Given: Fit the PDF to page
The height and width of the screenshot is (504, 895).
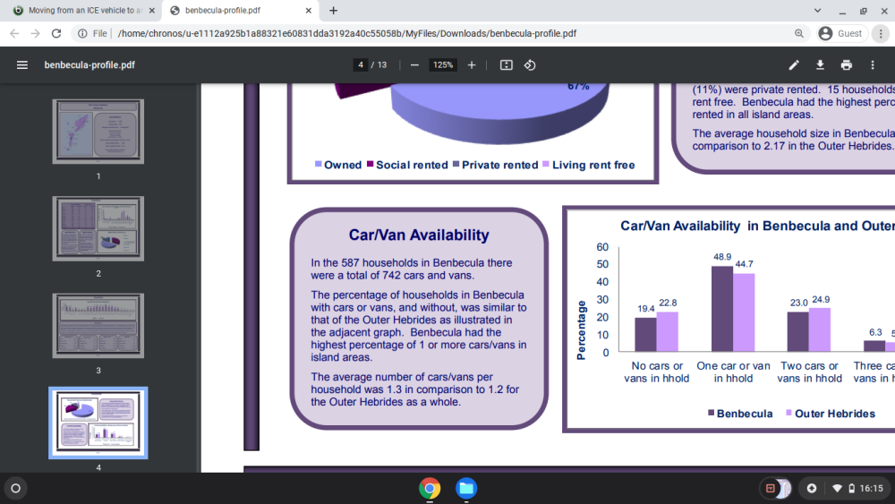Looking at the screenshot, I should (507, 65).
